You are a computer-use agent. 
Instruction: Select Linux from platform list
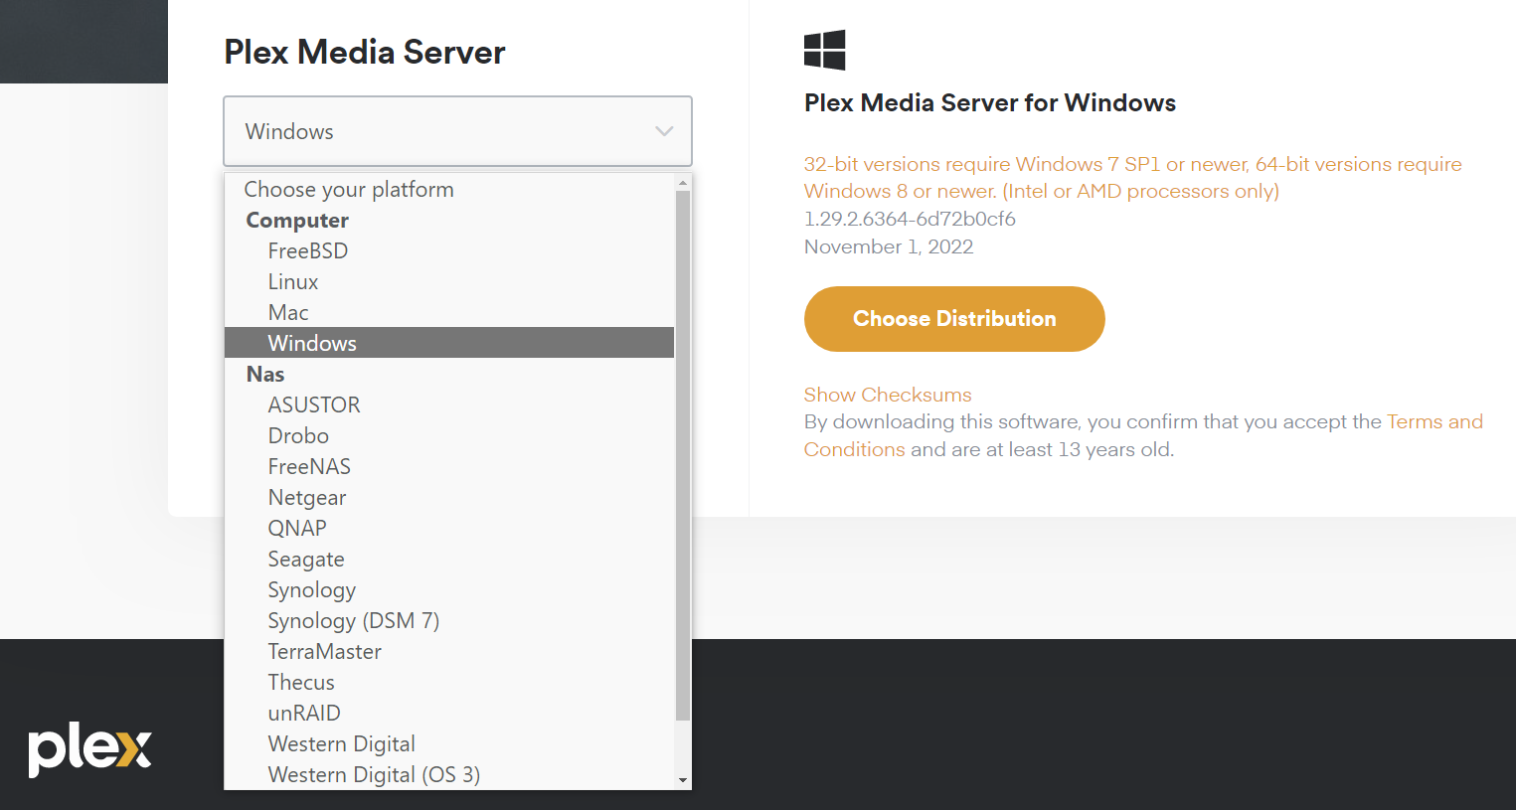pos(293,282)
